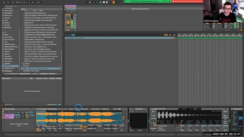
Task: Click the Stop button in the transport
Action: click(104, 2)
